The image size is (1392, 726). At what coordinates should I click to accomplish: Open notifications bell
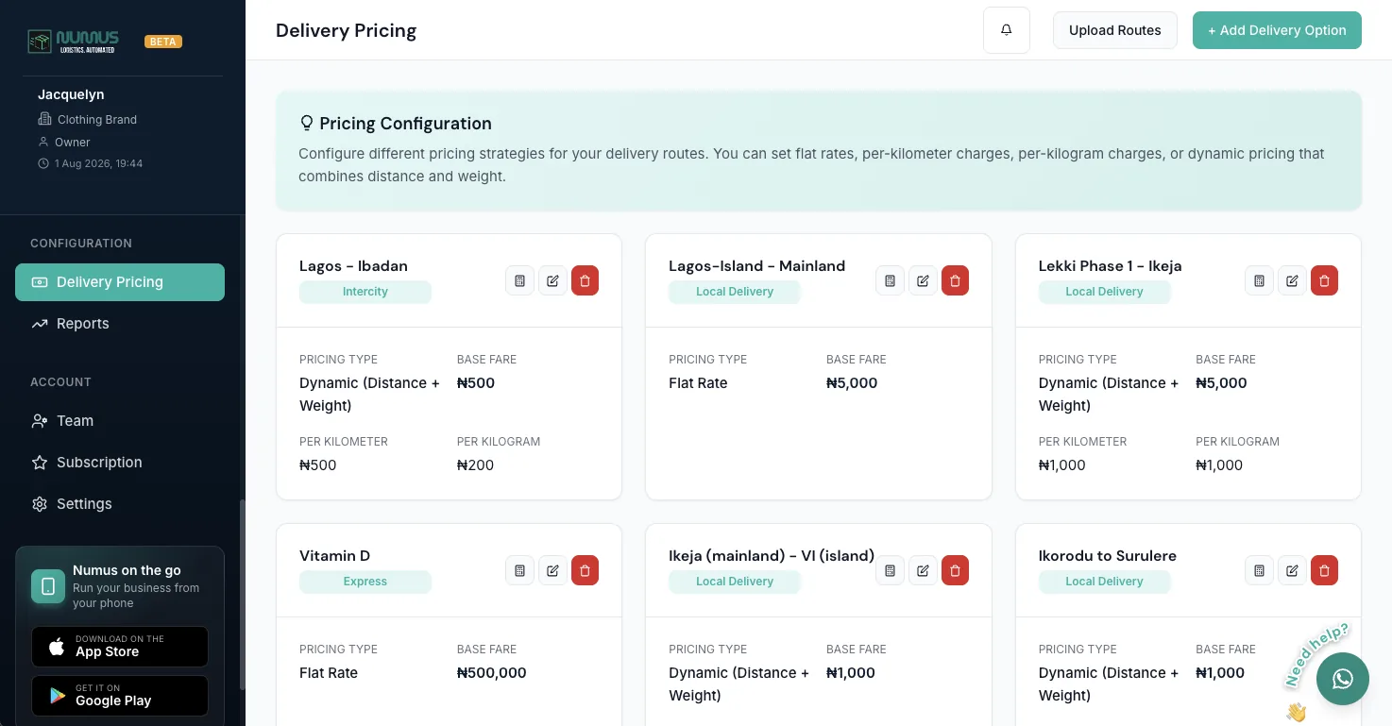click(x=1007, y=30)
